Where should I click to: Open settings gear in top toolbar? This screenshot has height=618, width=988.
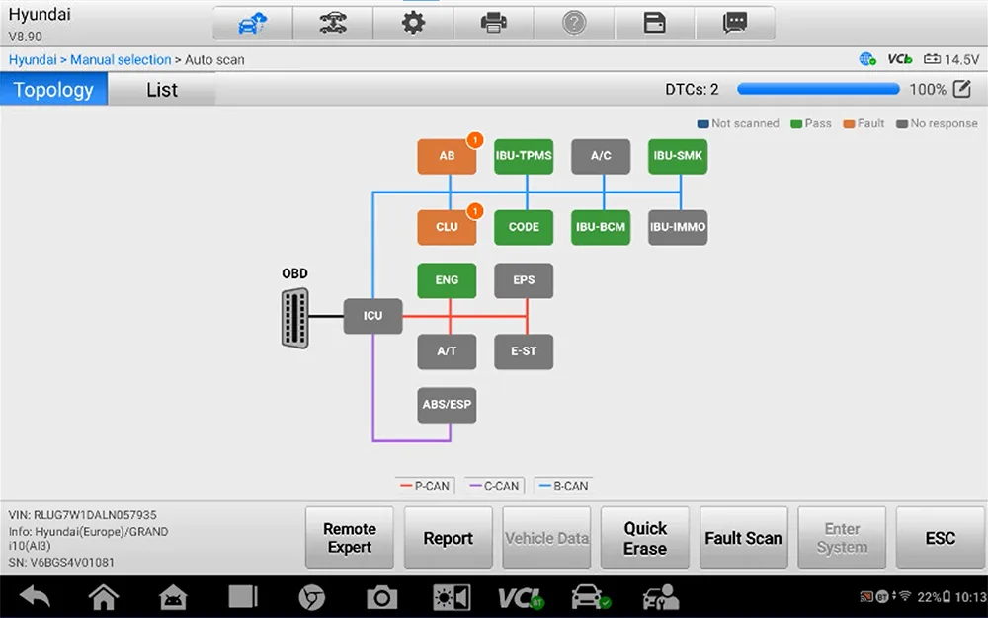(x=413, y=24)
